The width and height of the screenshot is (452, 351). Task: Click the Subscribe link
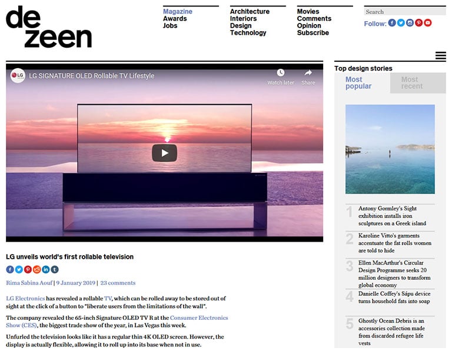pyautogui.click(x=313, y=32)
